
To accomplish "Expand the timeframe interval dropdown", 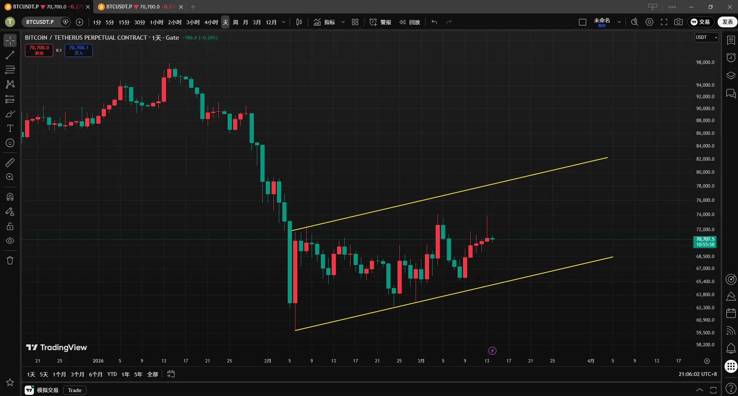I will pyautogui.click(x=283, y=22).
